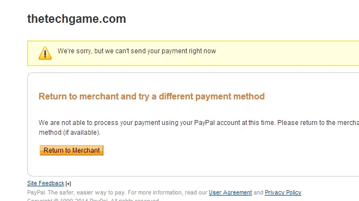Click the PayPal copyright line in the footer
The image size is (359, 201).
click(93, 200)
